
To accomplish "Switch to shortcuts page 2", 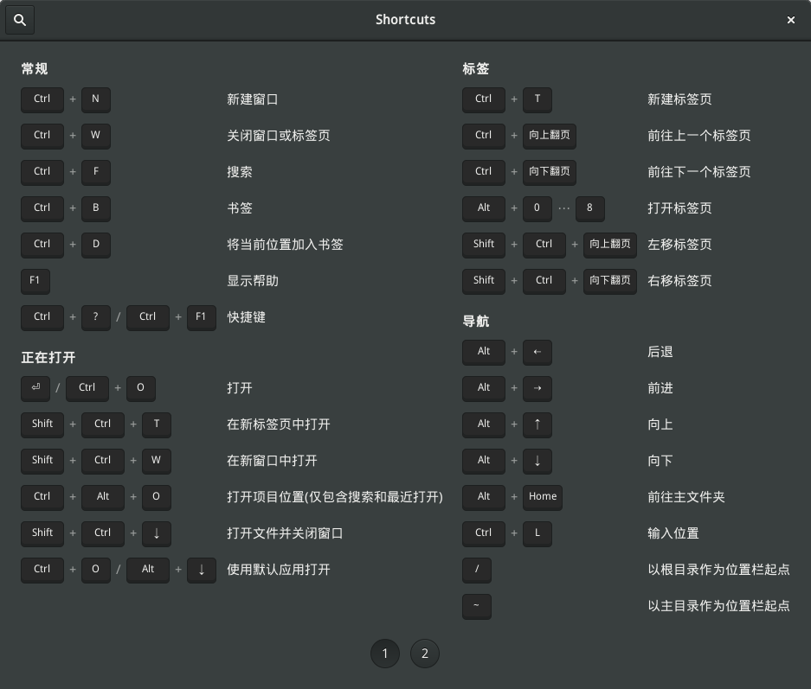I will tap(424, 654).
